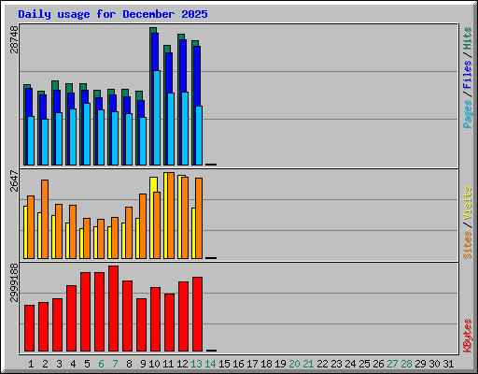
Task: Click the day 5 red KBytes bar
Action: (x=85, y=311)
